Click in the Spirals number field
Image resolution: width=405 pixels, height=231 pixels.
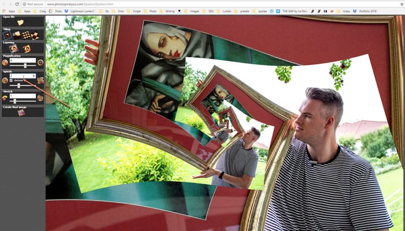23,76
